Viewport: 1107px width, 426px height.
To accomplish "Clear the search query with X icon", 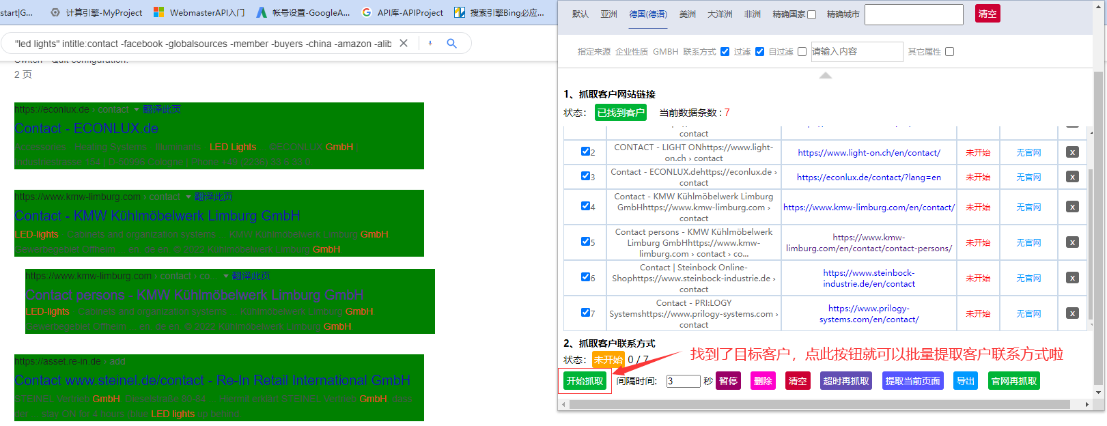I will [x=404, y=44].
